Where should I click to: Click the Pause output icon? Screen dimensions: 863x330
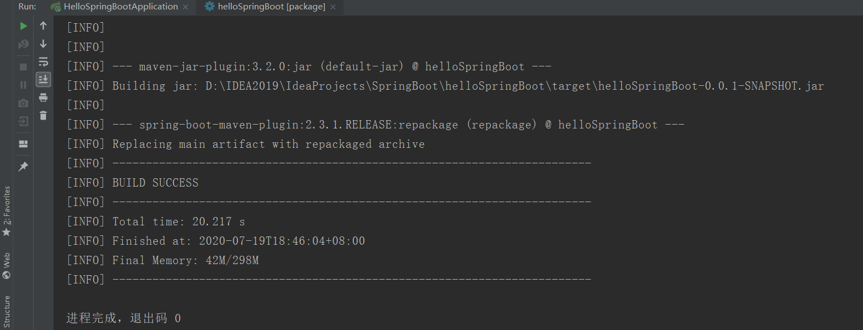point(23,85)
